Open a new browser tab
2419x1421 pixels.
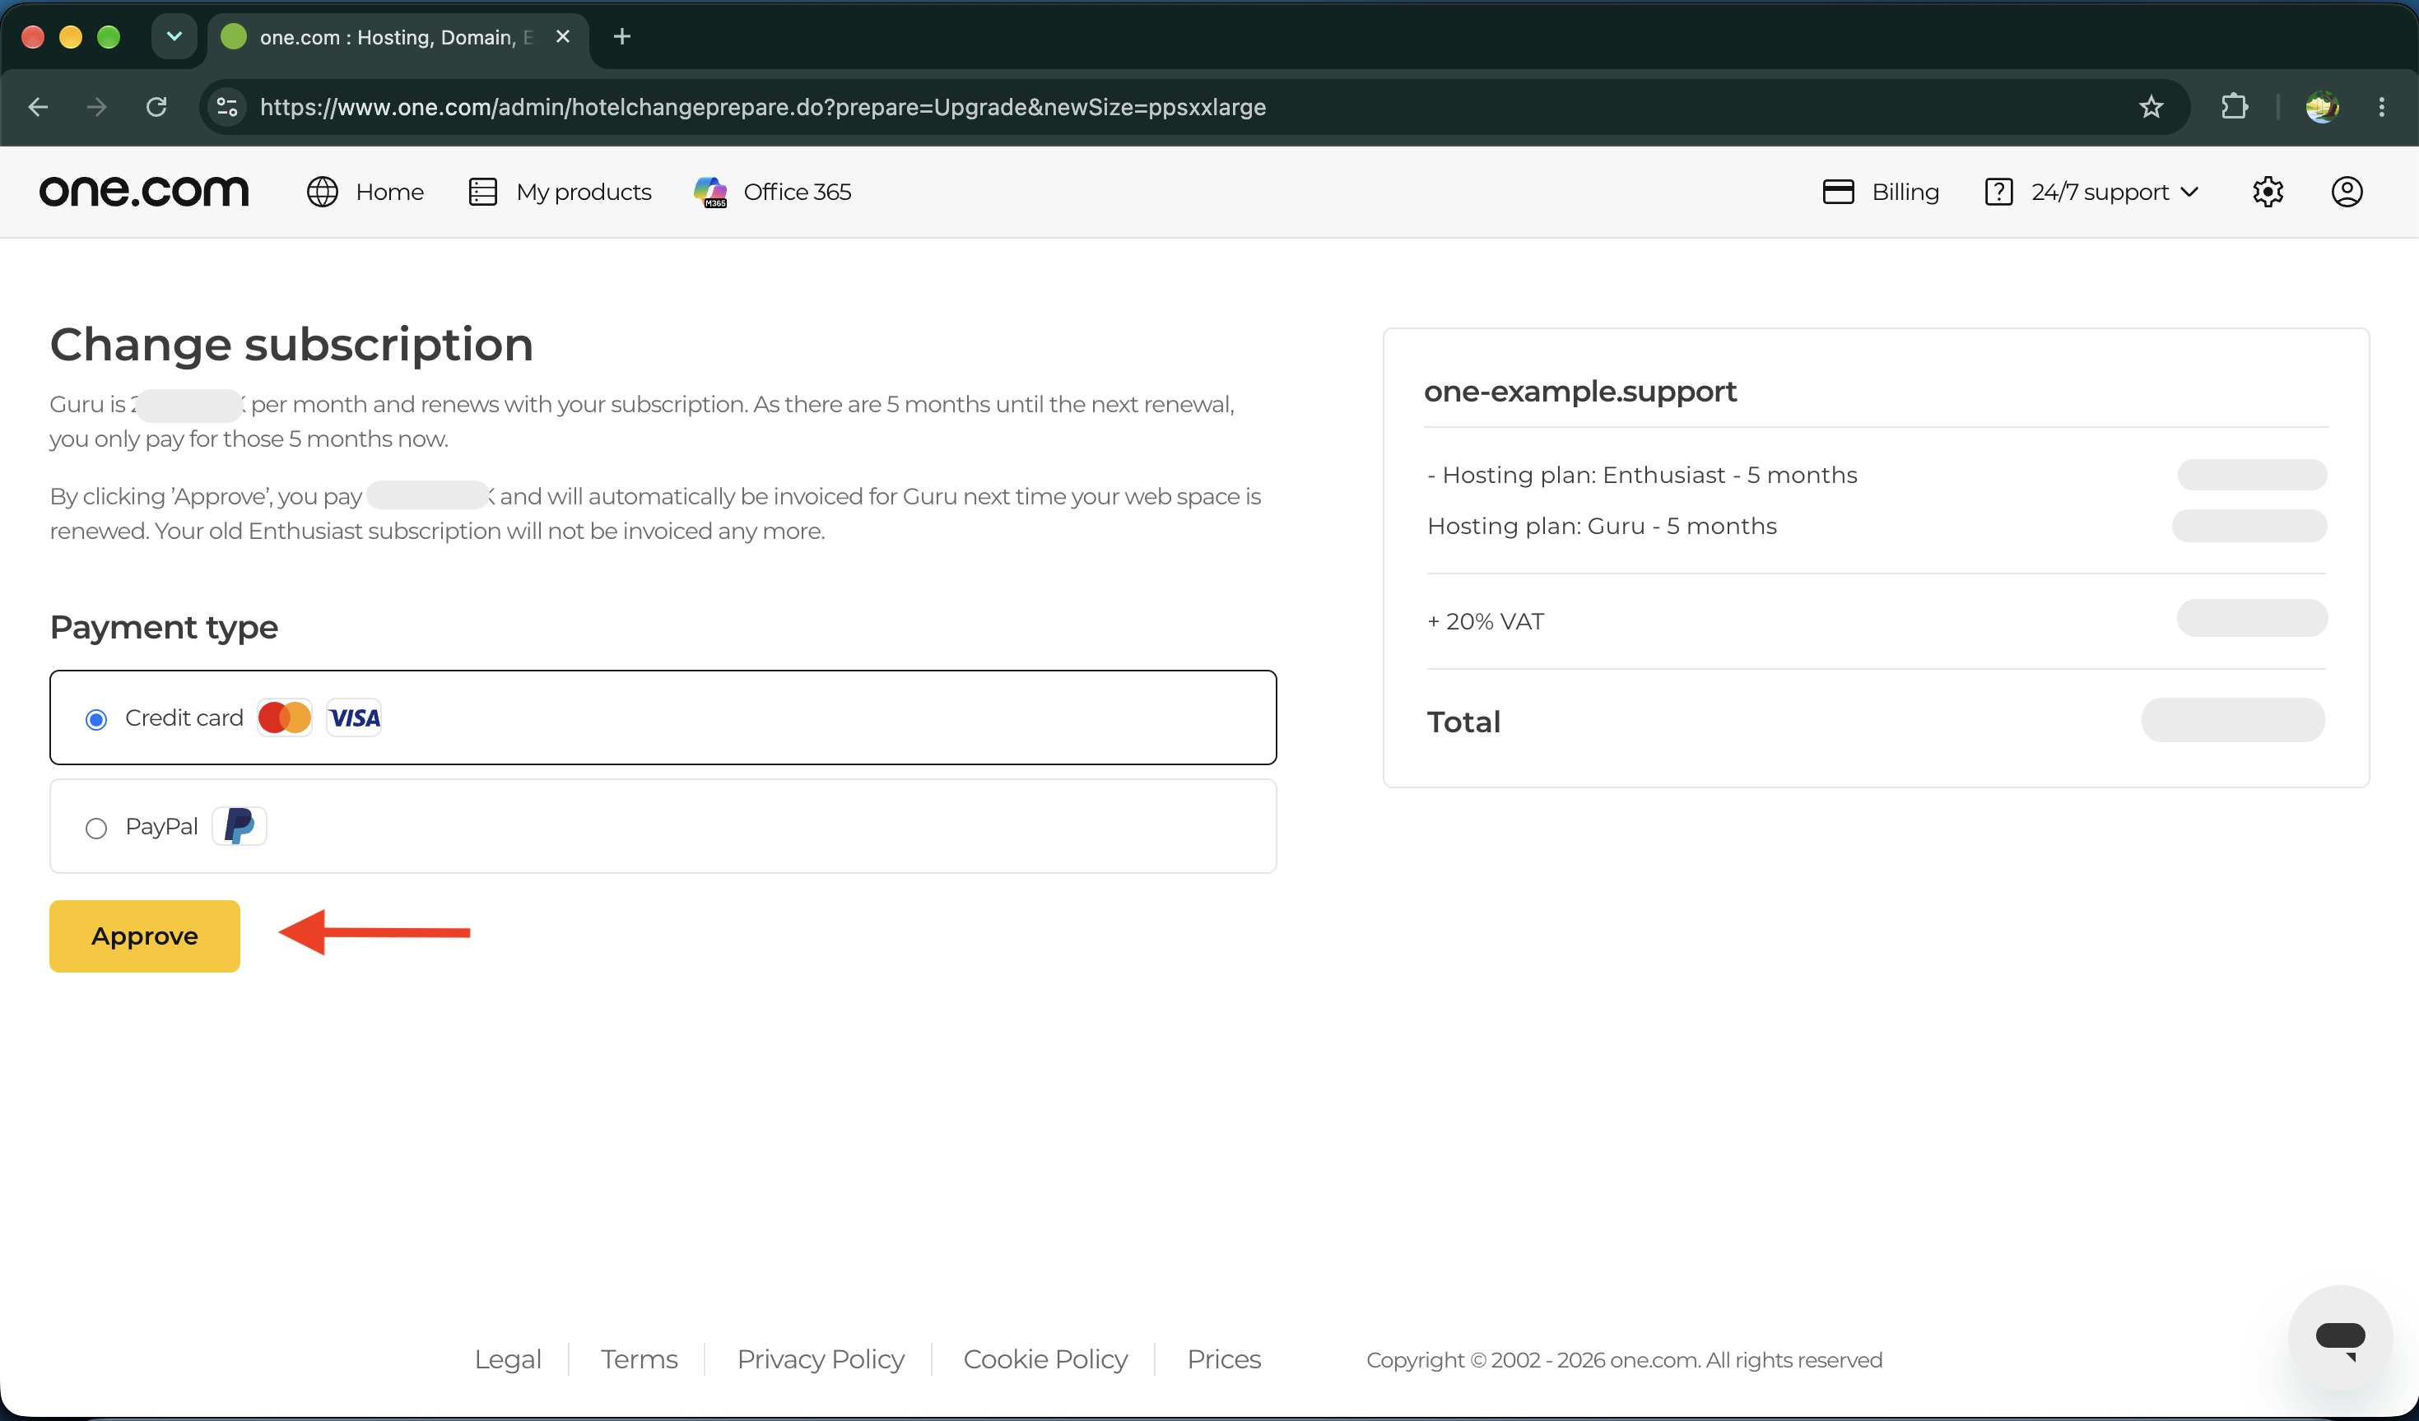(622, 36)
